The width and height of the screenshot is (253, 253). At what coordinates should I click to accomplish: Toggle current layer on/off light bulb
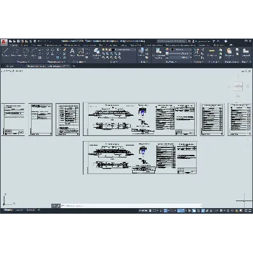click(104, 49)
